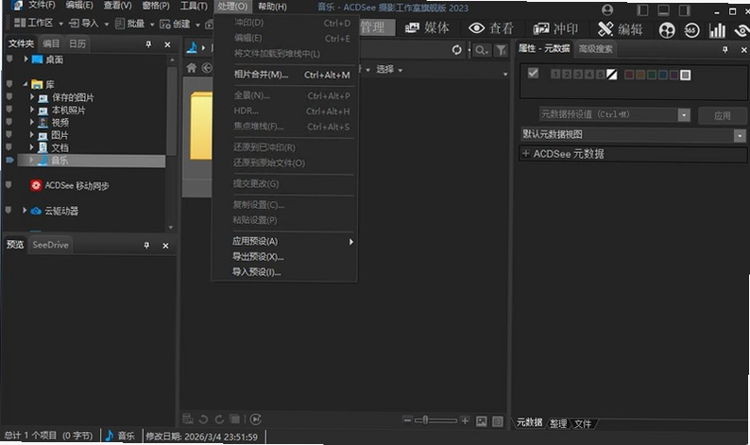This screenshot has height=445, width=750.
Task: Pin the 文件夹 folder pane
Action: tap(148, 44)
